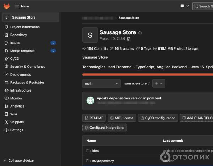The width and height of the screenshot is (213, 166).
Task: Go to Issues page
Action: [15, 43]
